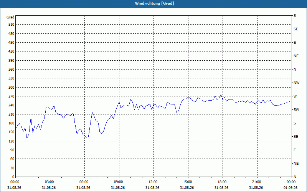Click the 300 value on the y-axis
Image resolution: width=307 pixels, height=192 pixels.
point(11,88)
